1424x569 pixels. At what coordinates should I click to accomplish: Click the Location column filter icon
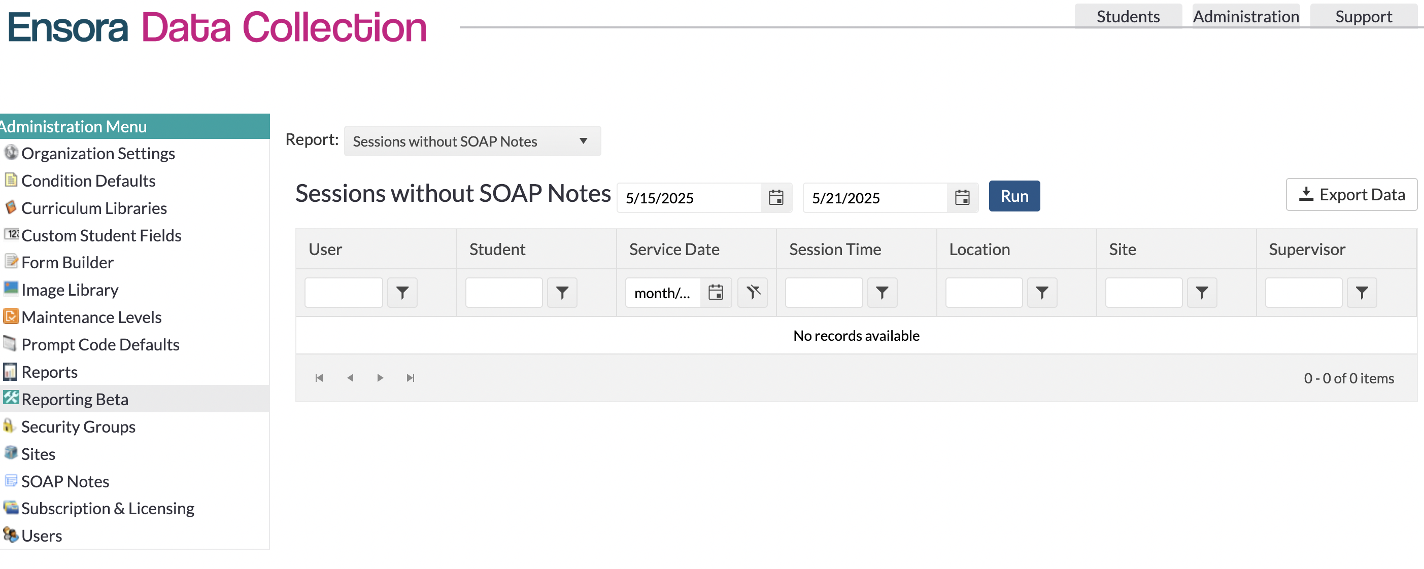click(x=1041, y=293)
